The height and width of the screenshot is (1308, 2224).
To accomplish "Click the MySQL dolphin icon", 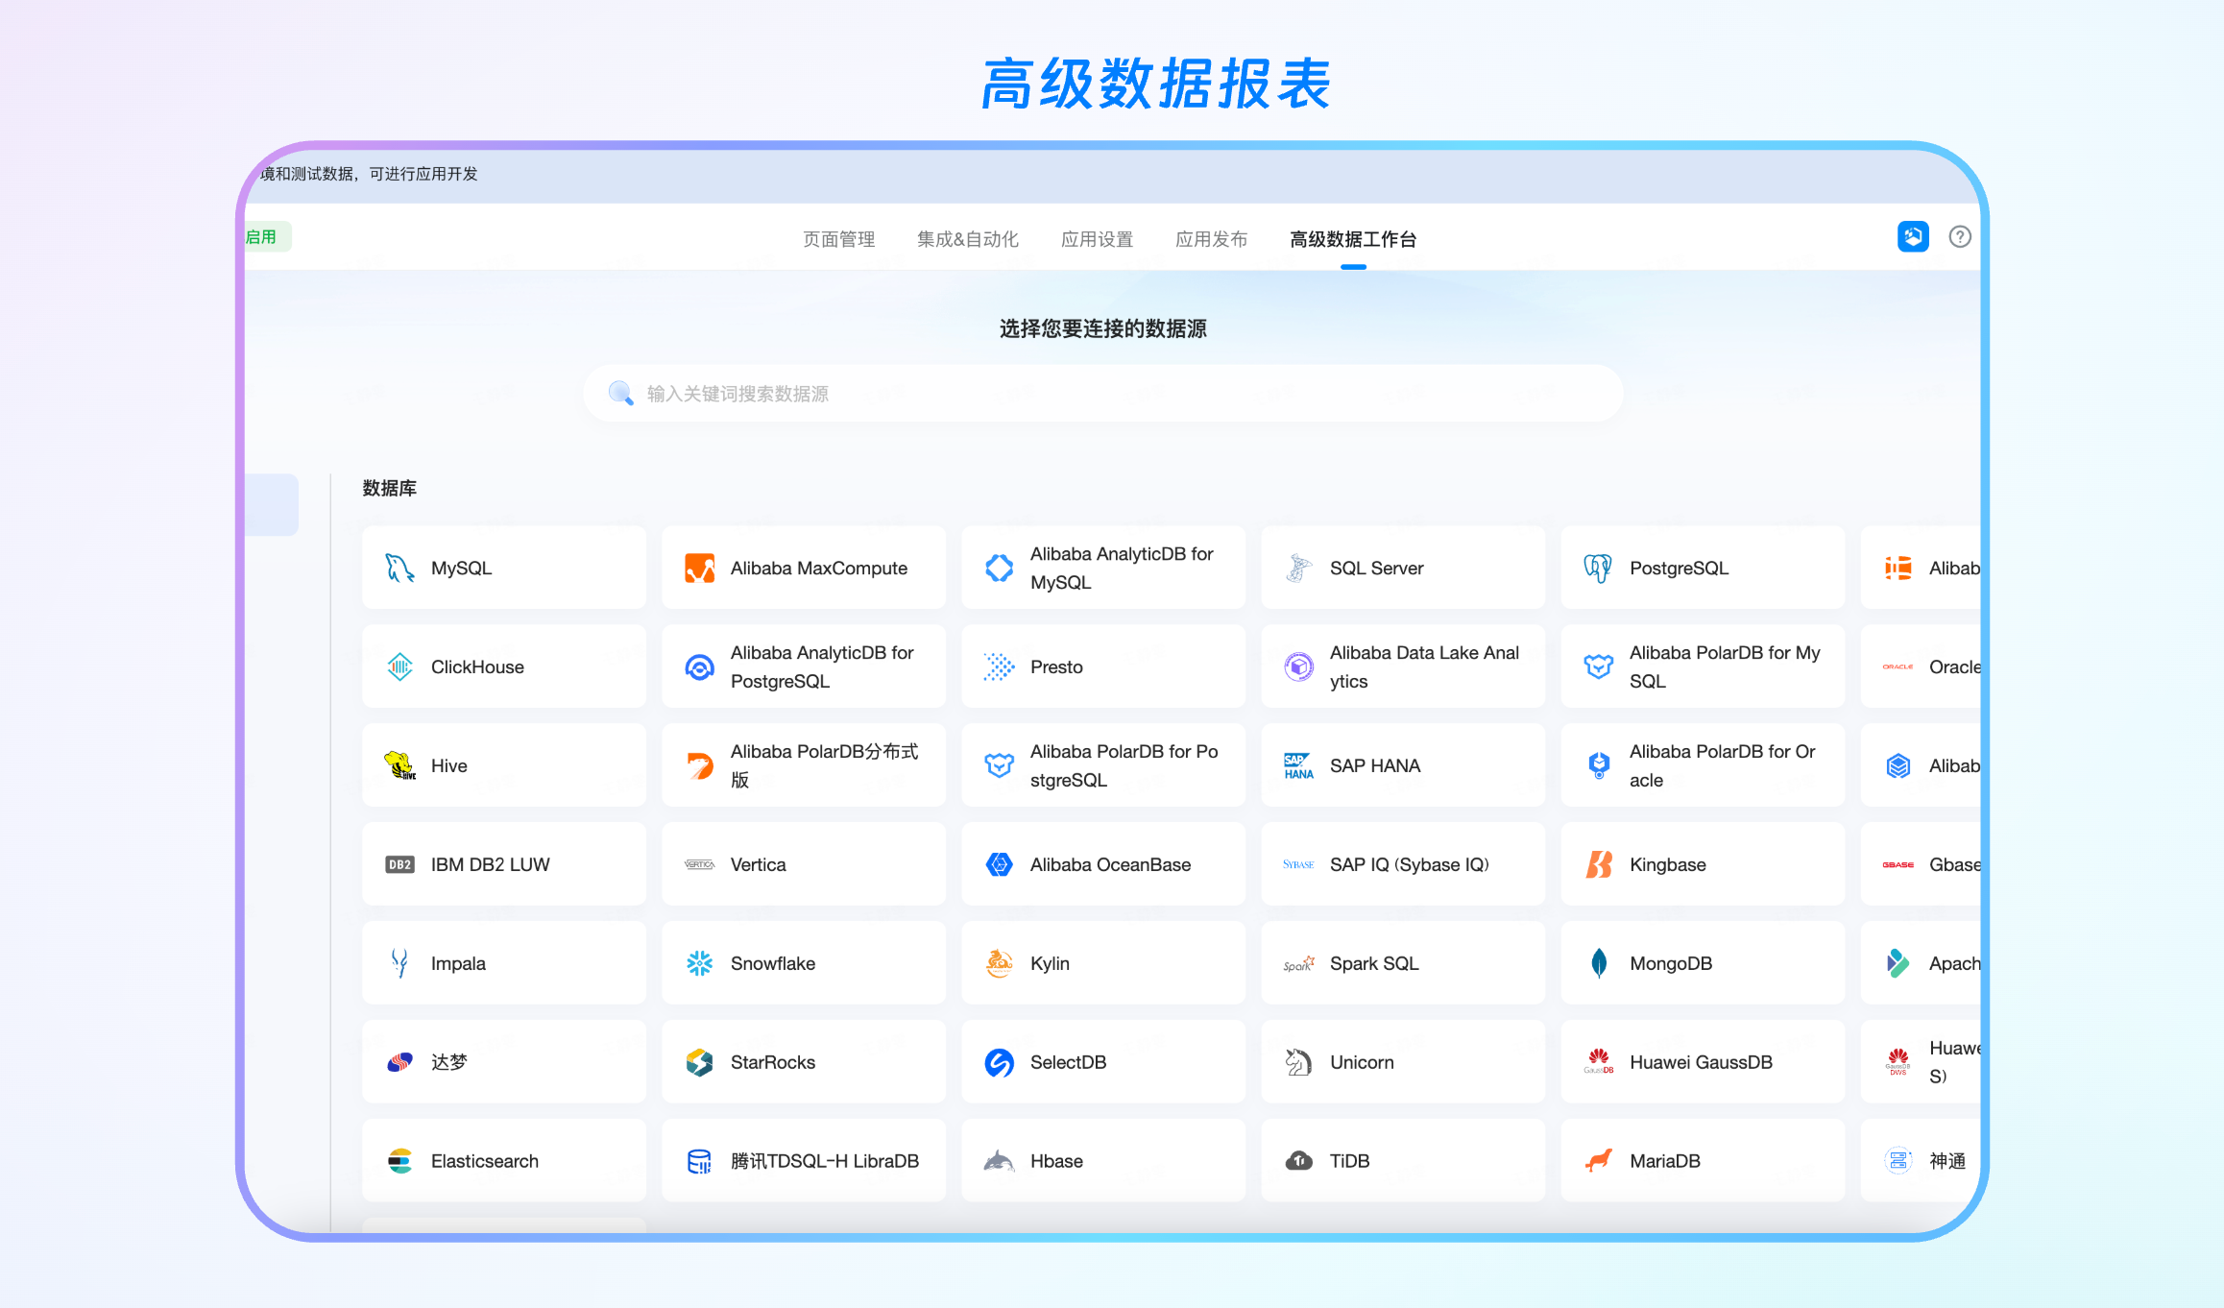I will pyautogui.click(x=399, y=568).
